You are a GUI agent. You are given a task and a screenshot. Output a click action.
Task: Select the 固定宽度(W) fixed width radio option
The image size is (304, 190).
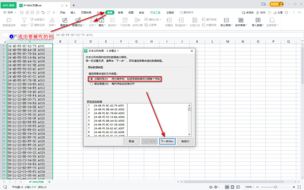pos(91,84)
